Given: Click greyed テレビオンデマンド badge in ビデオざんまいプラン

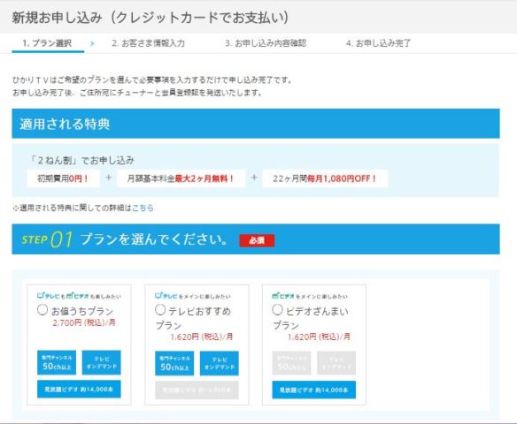Looking at the screenshot, I should (336, 363).
